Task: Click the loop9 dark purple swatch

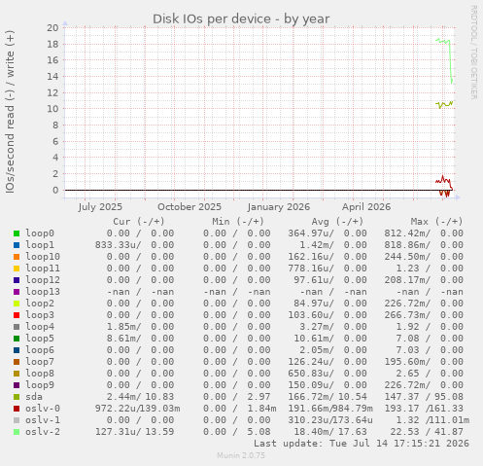Action: (x=17, y=385)
